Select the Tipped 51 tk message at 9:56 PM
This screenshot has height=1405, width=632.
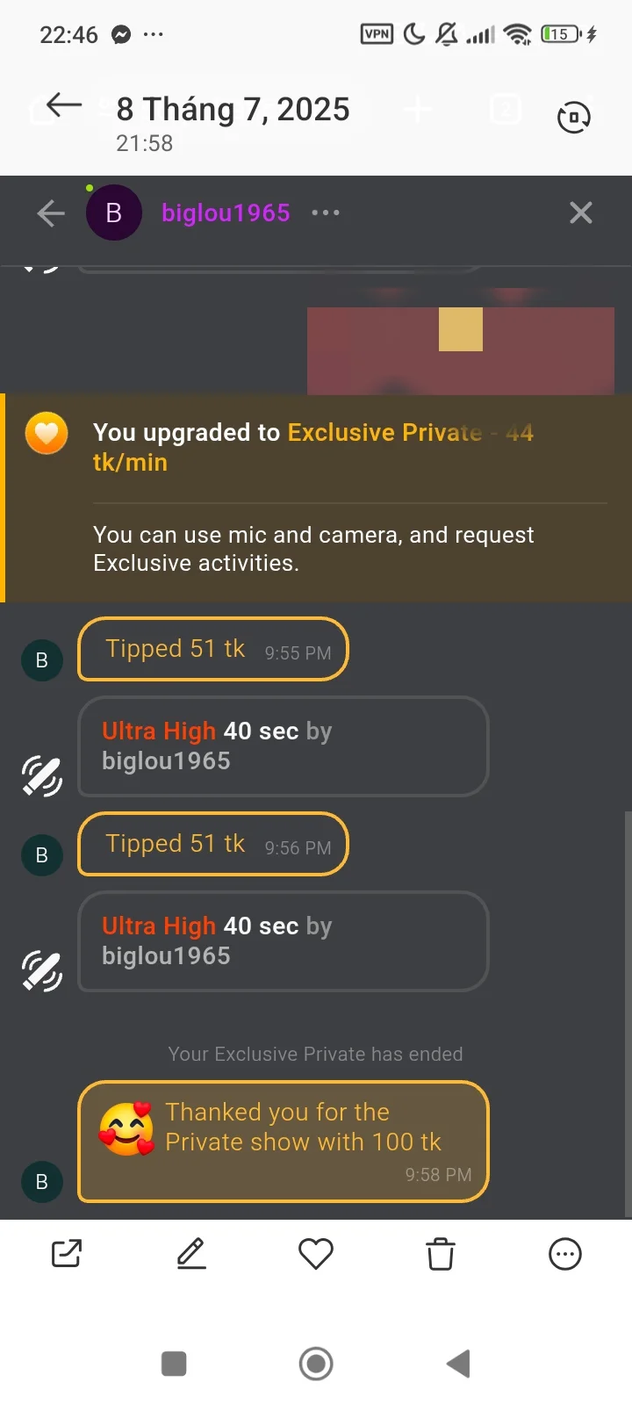[x=213, y=845]
